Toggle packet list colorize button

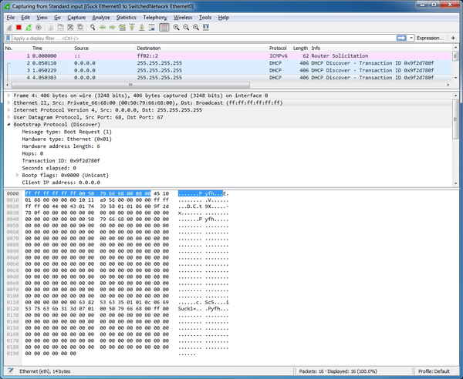tap(164, 27)
